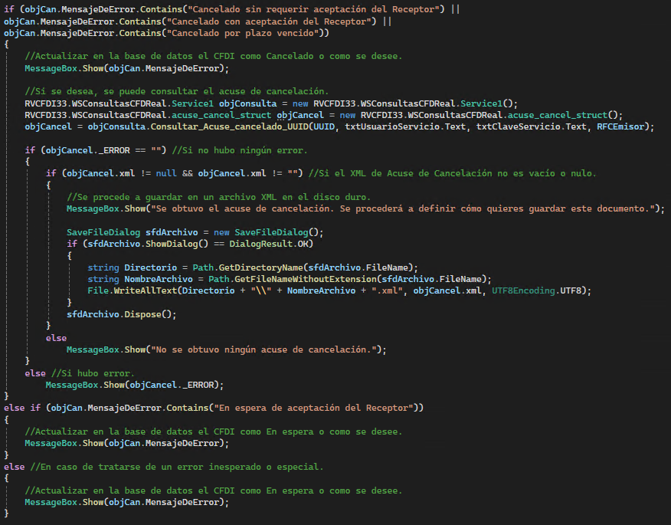This screenshot has height=525, width=671.
Task: Click the expression objCancel.xml != null
Action: 122,173
